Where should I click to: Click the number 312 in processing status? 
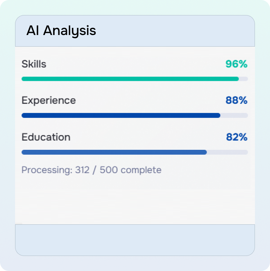point(82,170)
